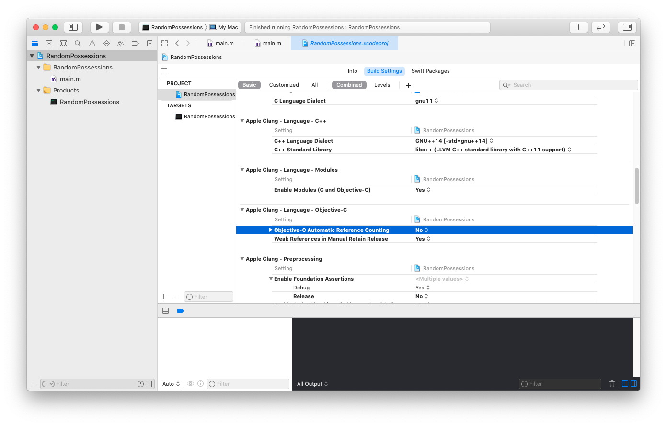Viewport: 667px width, 426px height.
Task: Stop the running scheme
Action: [122, 27]
